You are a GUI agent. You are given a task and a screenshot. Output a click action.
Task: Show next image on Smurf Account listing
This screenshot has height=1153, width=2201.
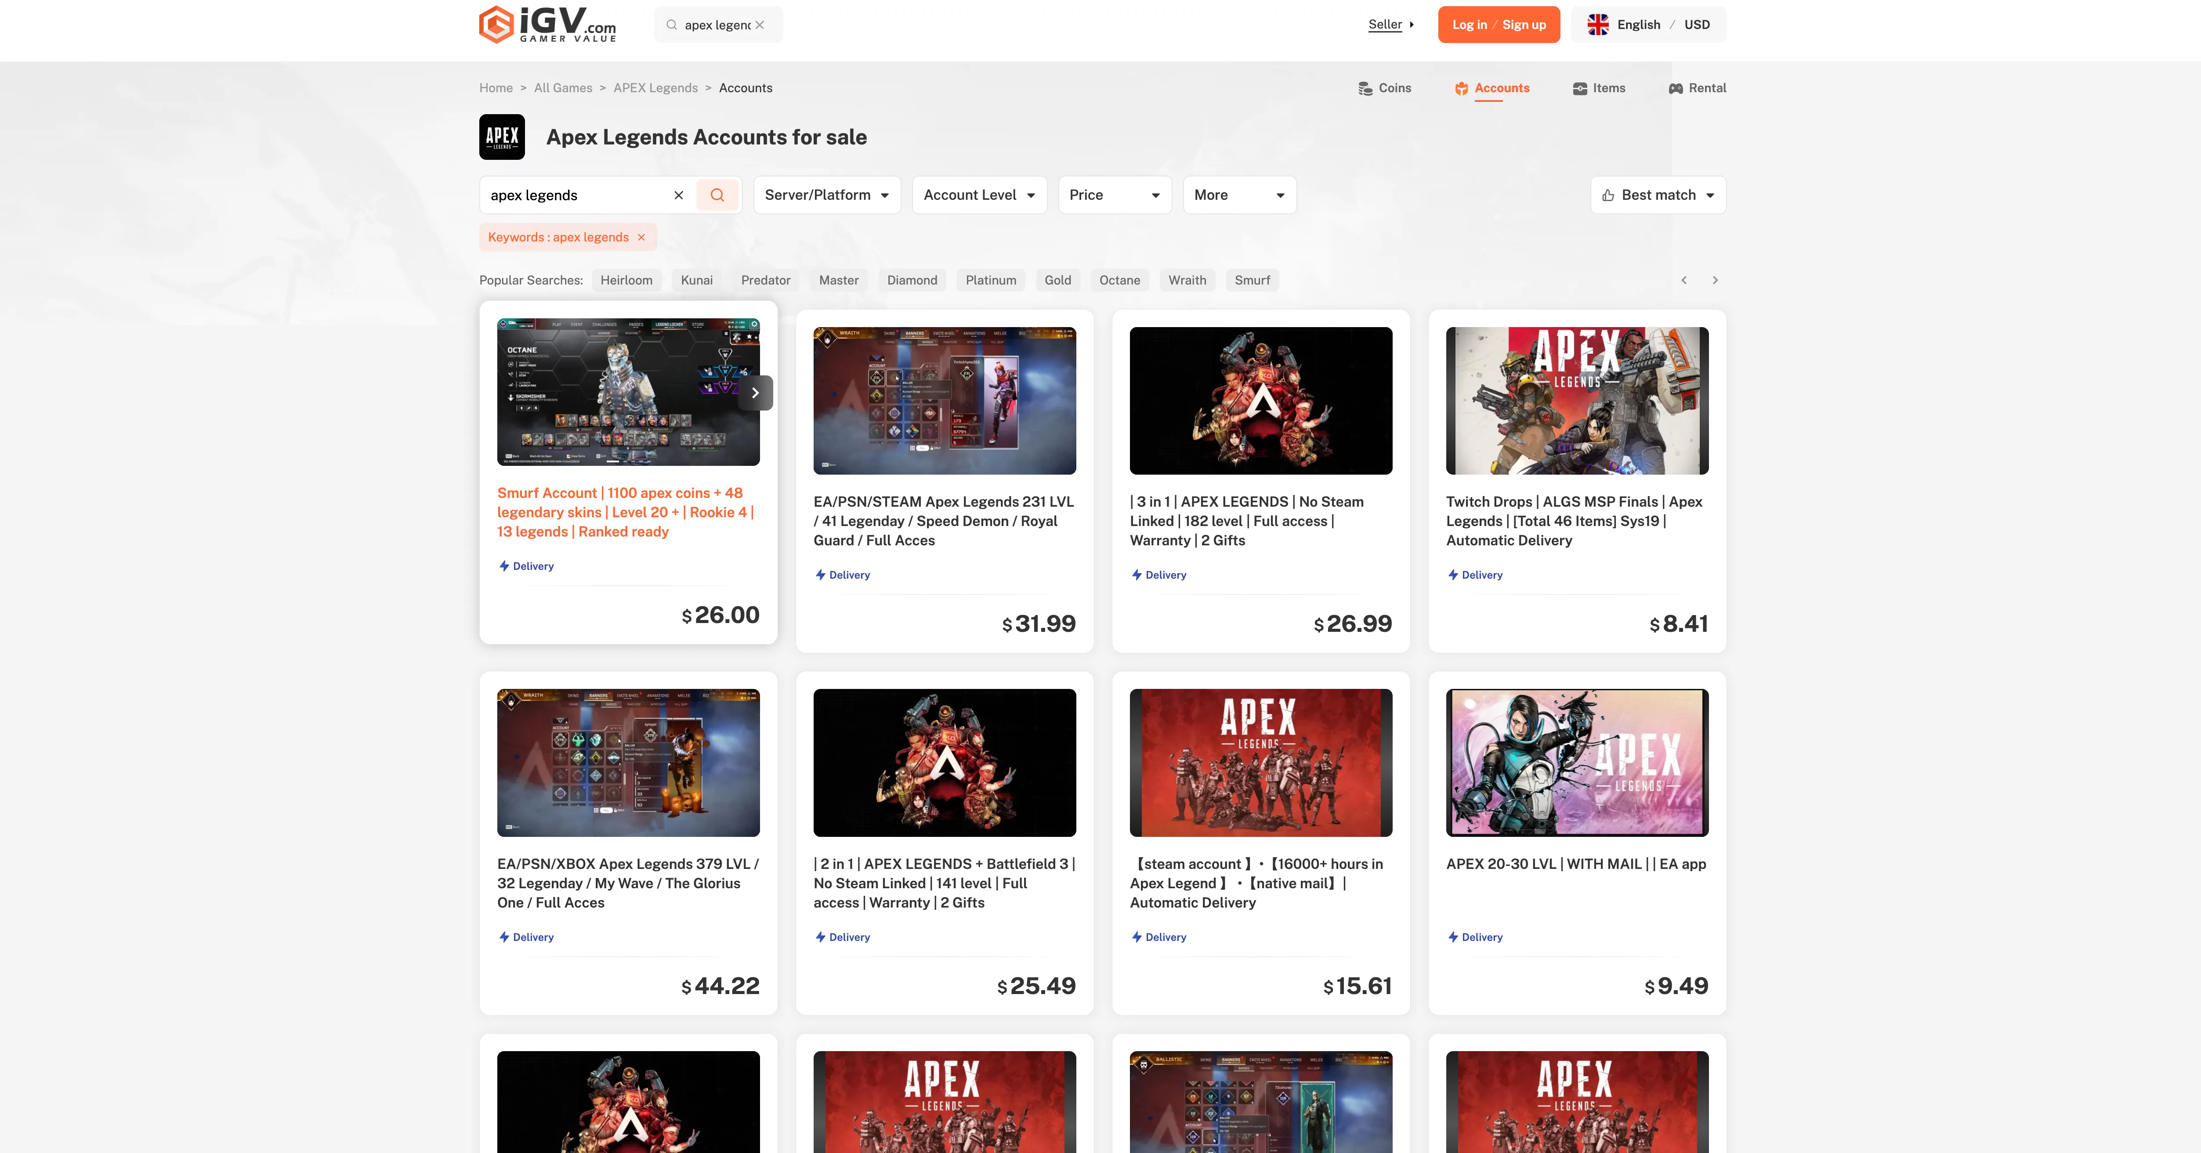(x=755, y=393)
